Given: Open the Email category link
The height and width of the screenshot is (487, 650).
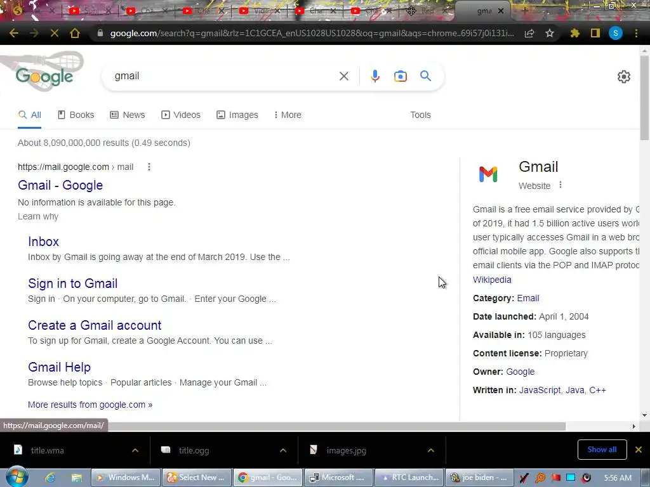Looking at the screenshot, I should 527,298.
